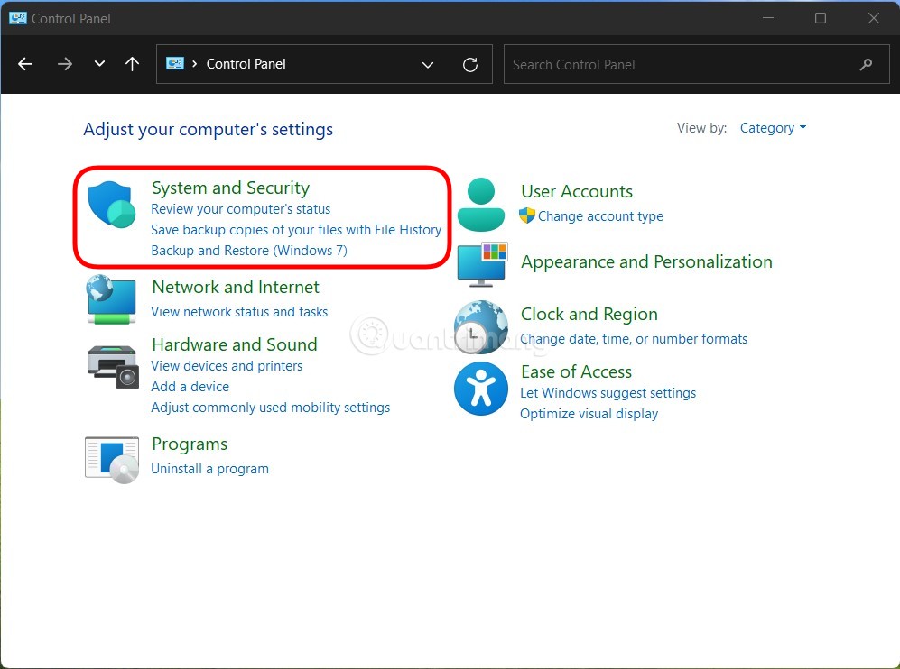Viewport: 900px width, 669px height.
Task: Click the User Accounts person icon
Action: click(x=481, y=205)
